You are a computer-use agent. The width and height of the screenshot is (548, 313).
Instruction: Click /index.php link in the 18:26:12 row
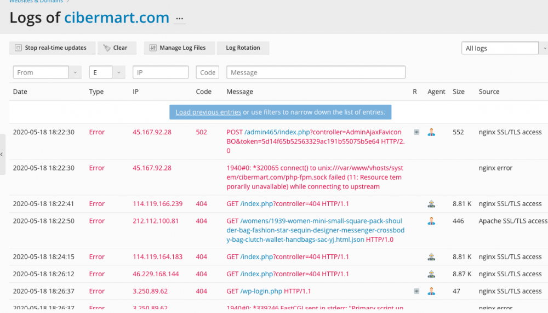[x=257, y=274]
